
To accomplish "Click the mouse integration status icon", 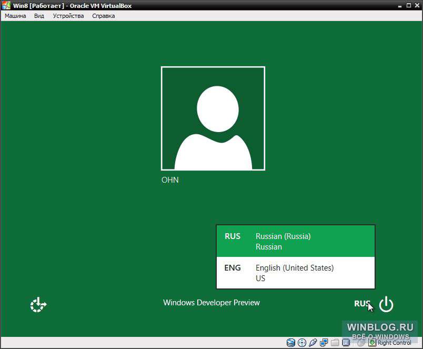I will point(361,343).
